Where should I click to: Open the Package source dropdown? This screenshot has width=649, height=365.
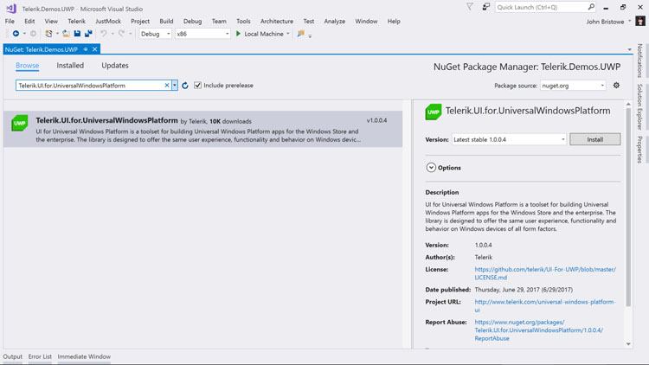tap(573, 86)
